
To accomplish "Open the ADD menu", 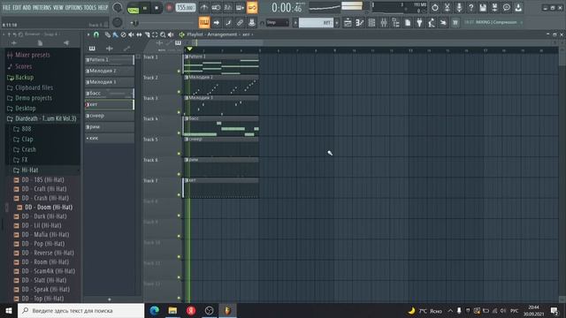I will (x=27, y=7).
